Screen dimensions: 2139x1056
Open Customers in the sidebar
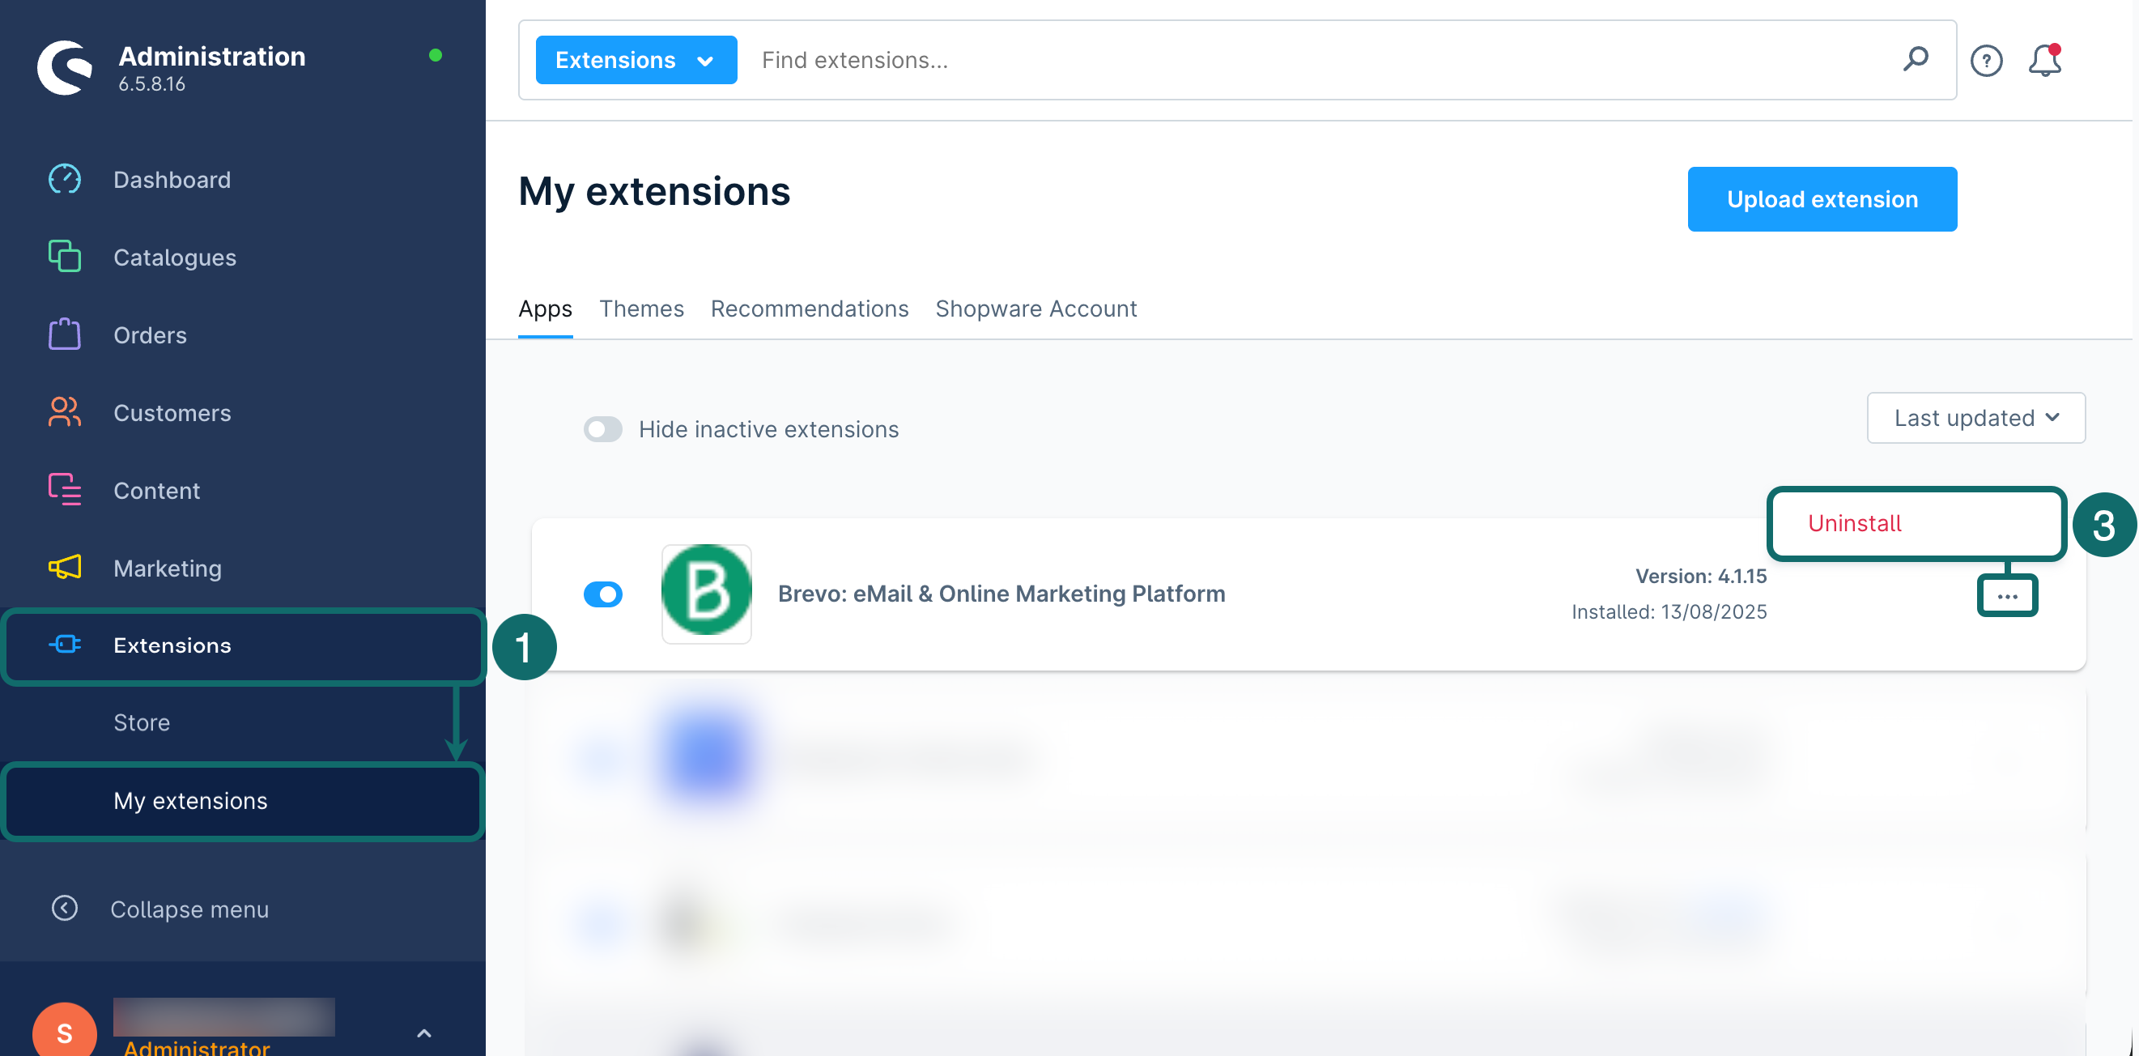(x=172, y=413)
